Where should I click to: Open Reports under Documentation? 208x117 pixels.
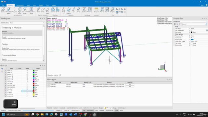tap(22, 60)
